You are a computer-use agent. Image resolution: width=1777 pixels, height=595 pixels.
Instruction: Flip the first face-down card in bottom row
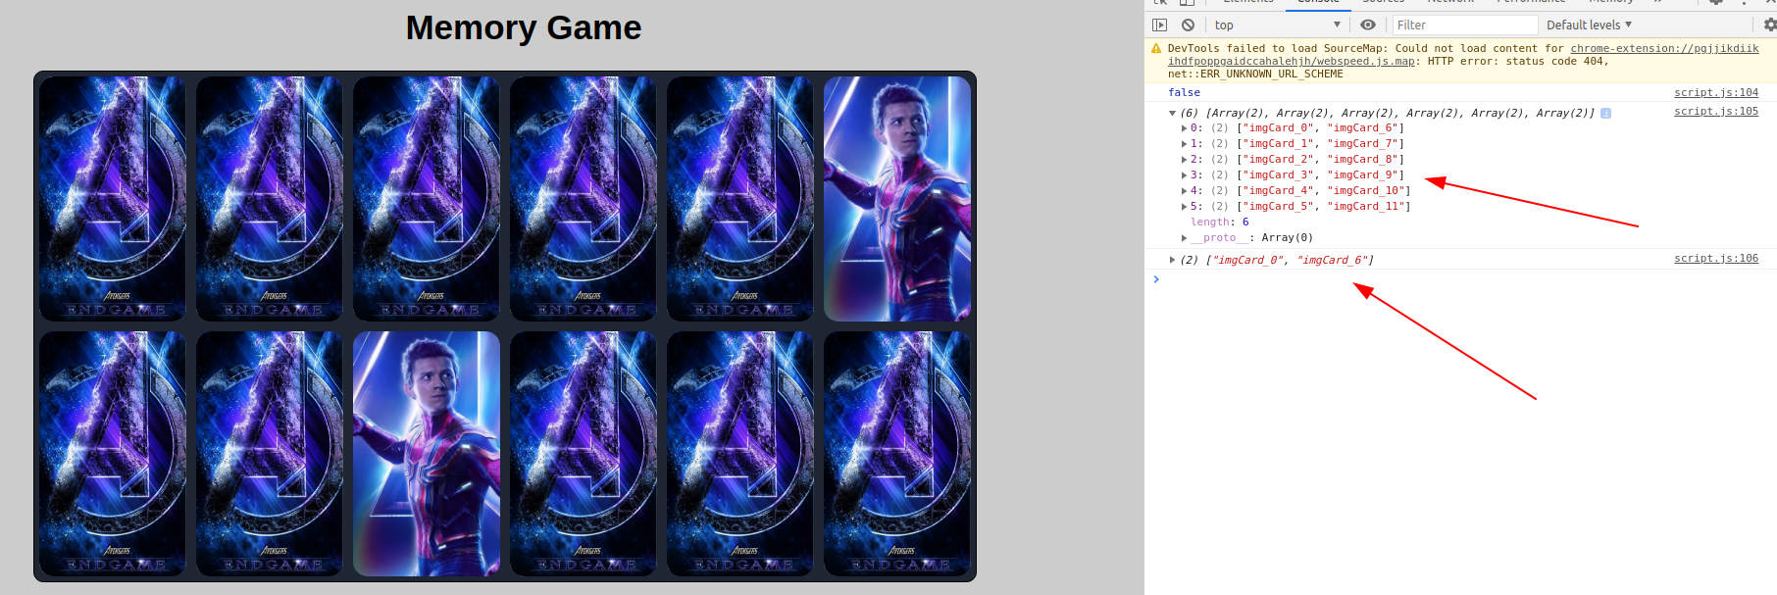pyautogui.click(x=113, y=454)
